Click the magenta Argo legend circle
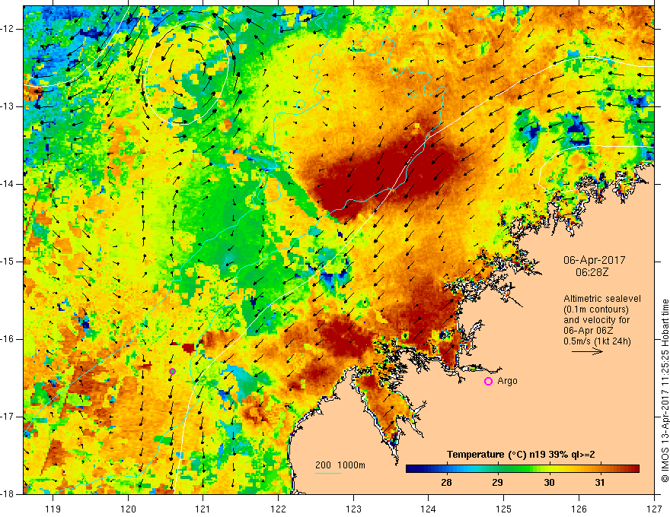670x517 pixels. coord(488,382)
